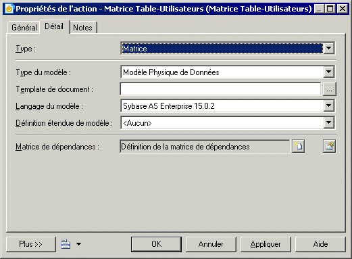
Task: Open the Type dropdown arrow
Action: tap(328, 48)
